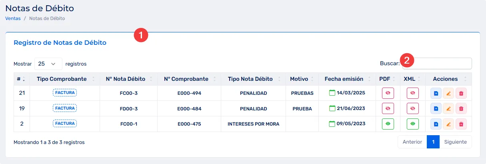Screen dimensions: 486x164
Task: Click the blue add-document icon for FC00-3
Action: click(x=436, y=93)
